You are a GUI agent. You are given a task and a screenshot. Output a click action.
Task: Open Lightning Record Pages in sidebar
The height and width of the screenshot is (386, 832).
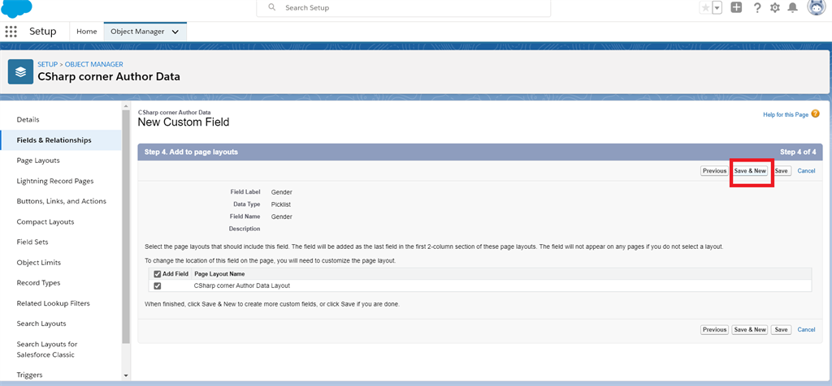tap(55, 181)
